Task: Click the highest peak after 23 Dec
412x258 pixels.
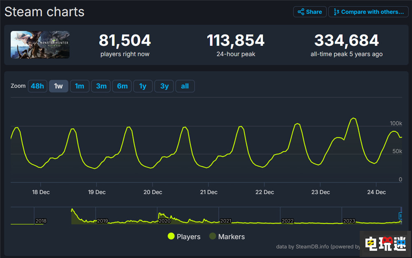Action: click(x=353, y=119)
